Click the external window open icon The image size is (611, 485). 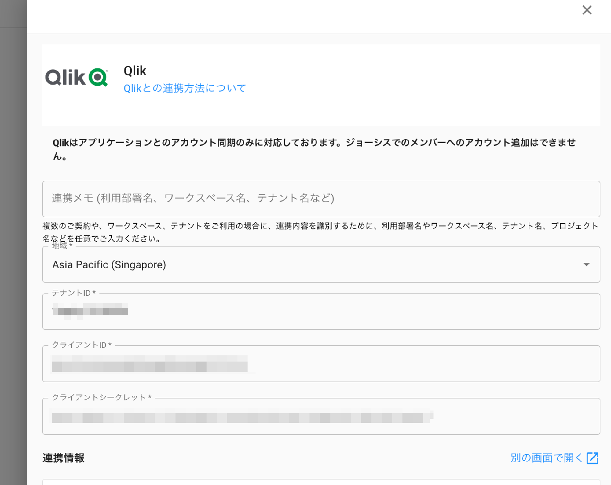click(x=592, y=458)
